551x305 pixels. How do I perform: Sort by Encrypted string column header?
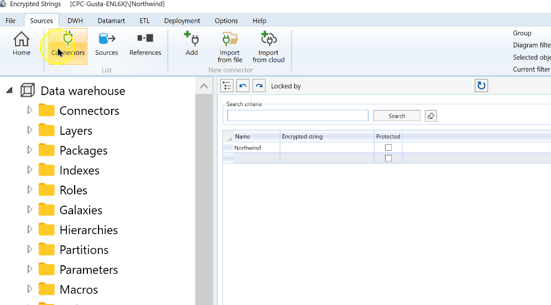pos(327,136)
